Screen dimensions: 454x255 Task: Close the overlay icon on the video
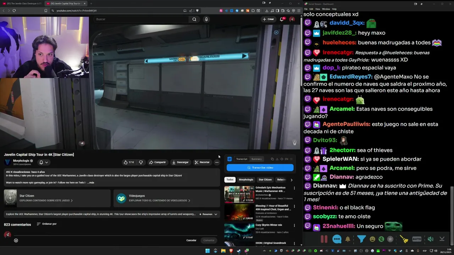(x=276, y=32)
